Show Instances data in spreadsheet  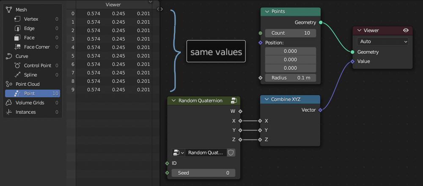coord(25,112)
